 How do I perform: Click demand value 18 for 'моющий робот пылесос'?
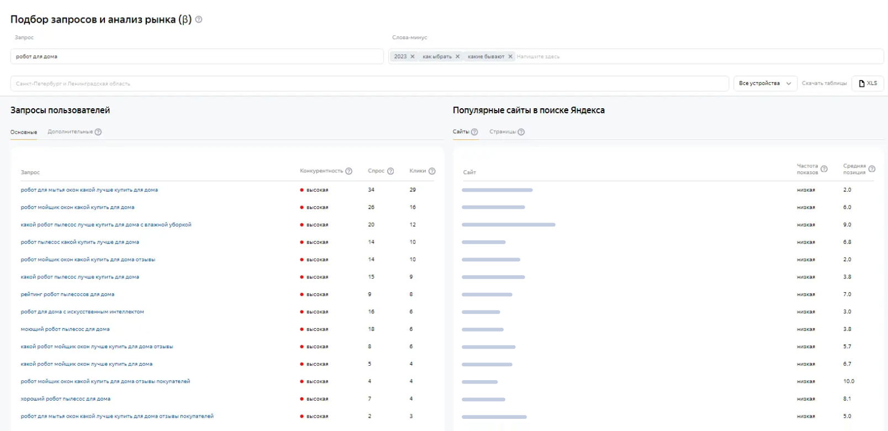tap(371, 329)
